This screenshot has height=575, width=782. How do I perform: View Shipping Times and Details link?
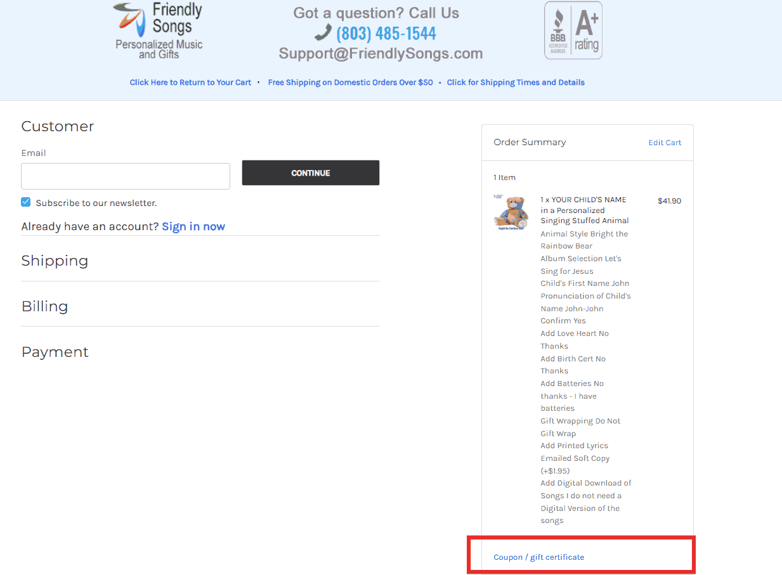516,82
